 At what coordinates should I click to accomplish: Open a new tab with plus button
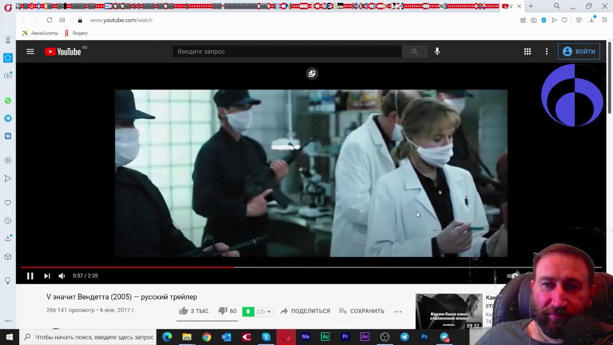point(531,6)
